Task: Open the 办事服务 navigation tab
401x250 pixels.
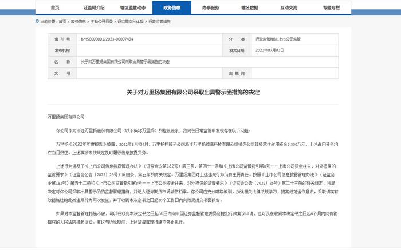Action: click(x=211, y=7)
